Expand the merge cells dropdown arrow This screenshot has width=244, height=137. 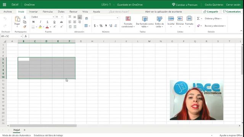coord(89,26)
